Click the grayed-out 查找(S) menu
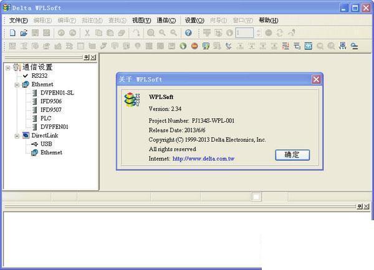The image size is (374, 270). coord(117,21)
